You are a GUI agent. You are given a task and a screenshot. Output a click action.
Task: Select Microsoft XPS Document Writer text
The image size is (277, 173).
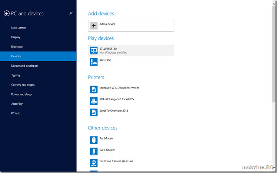click(119, 88)
